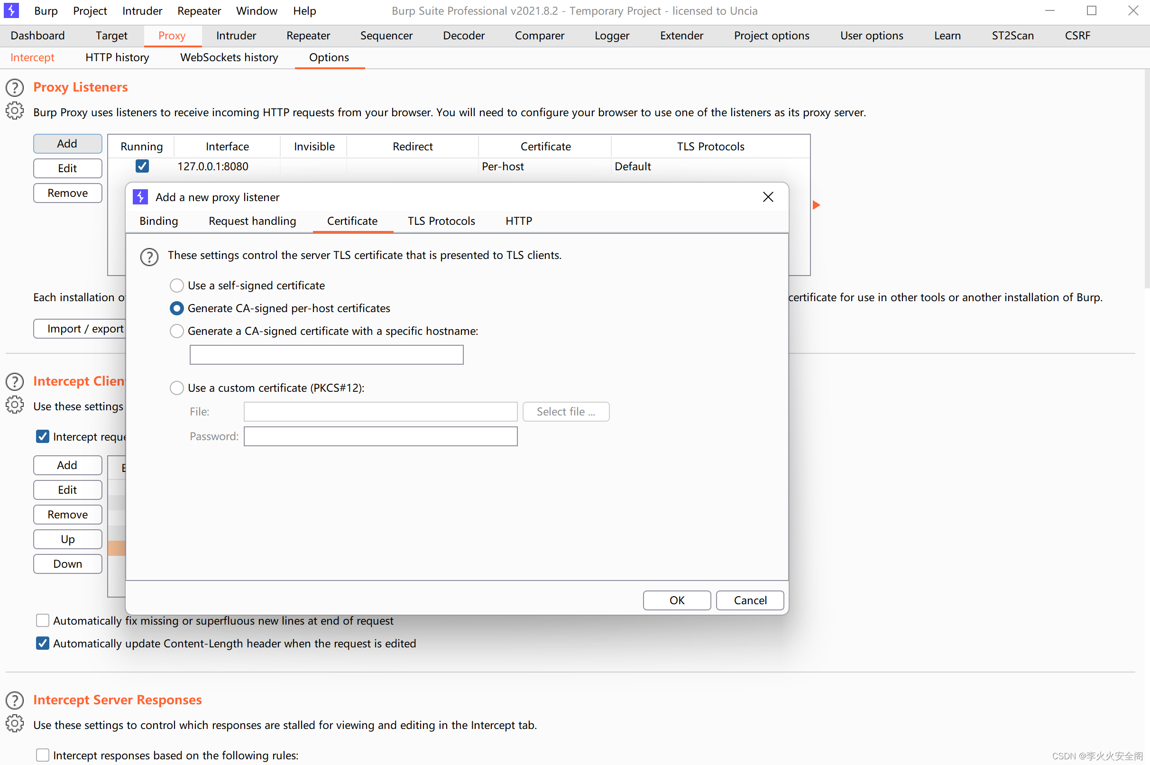Click Edit in Proxy Listeners

pos(67,169)
